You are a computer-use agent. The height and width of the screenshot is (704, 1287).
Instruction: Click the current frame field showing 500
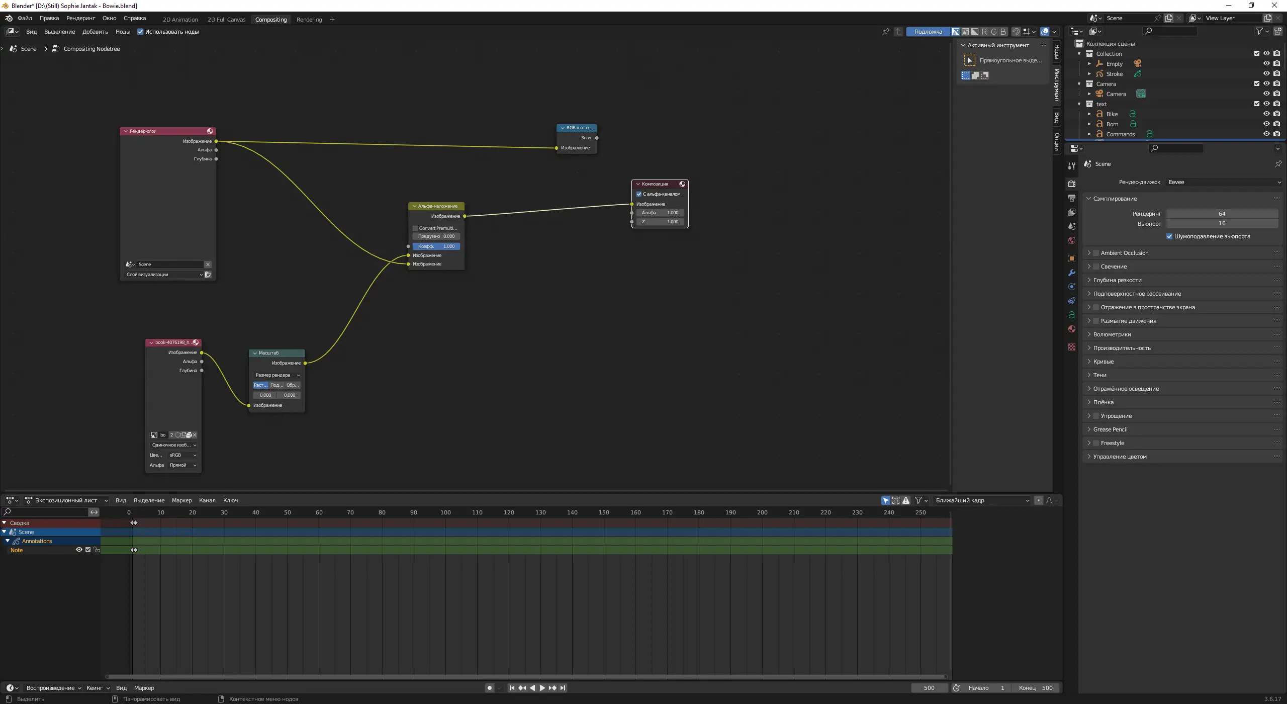click(x=929, y=688)
